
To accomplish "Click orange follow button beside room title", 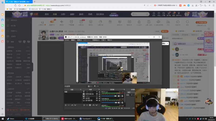I will (165, 31).
